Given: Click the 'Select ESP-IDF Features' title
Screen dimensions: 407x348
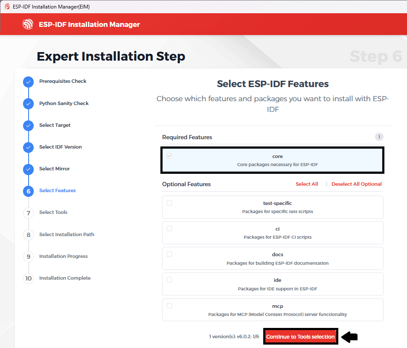Looking at the screenshot, I should pos(273,84).
